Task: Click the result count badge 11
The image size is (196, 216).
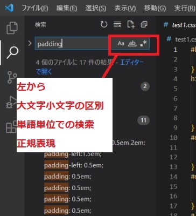Action: tap(143, 120)
